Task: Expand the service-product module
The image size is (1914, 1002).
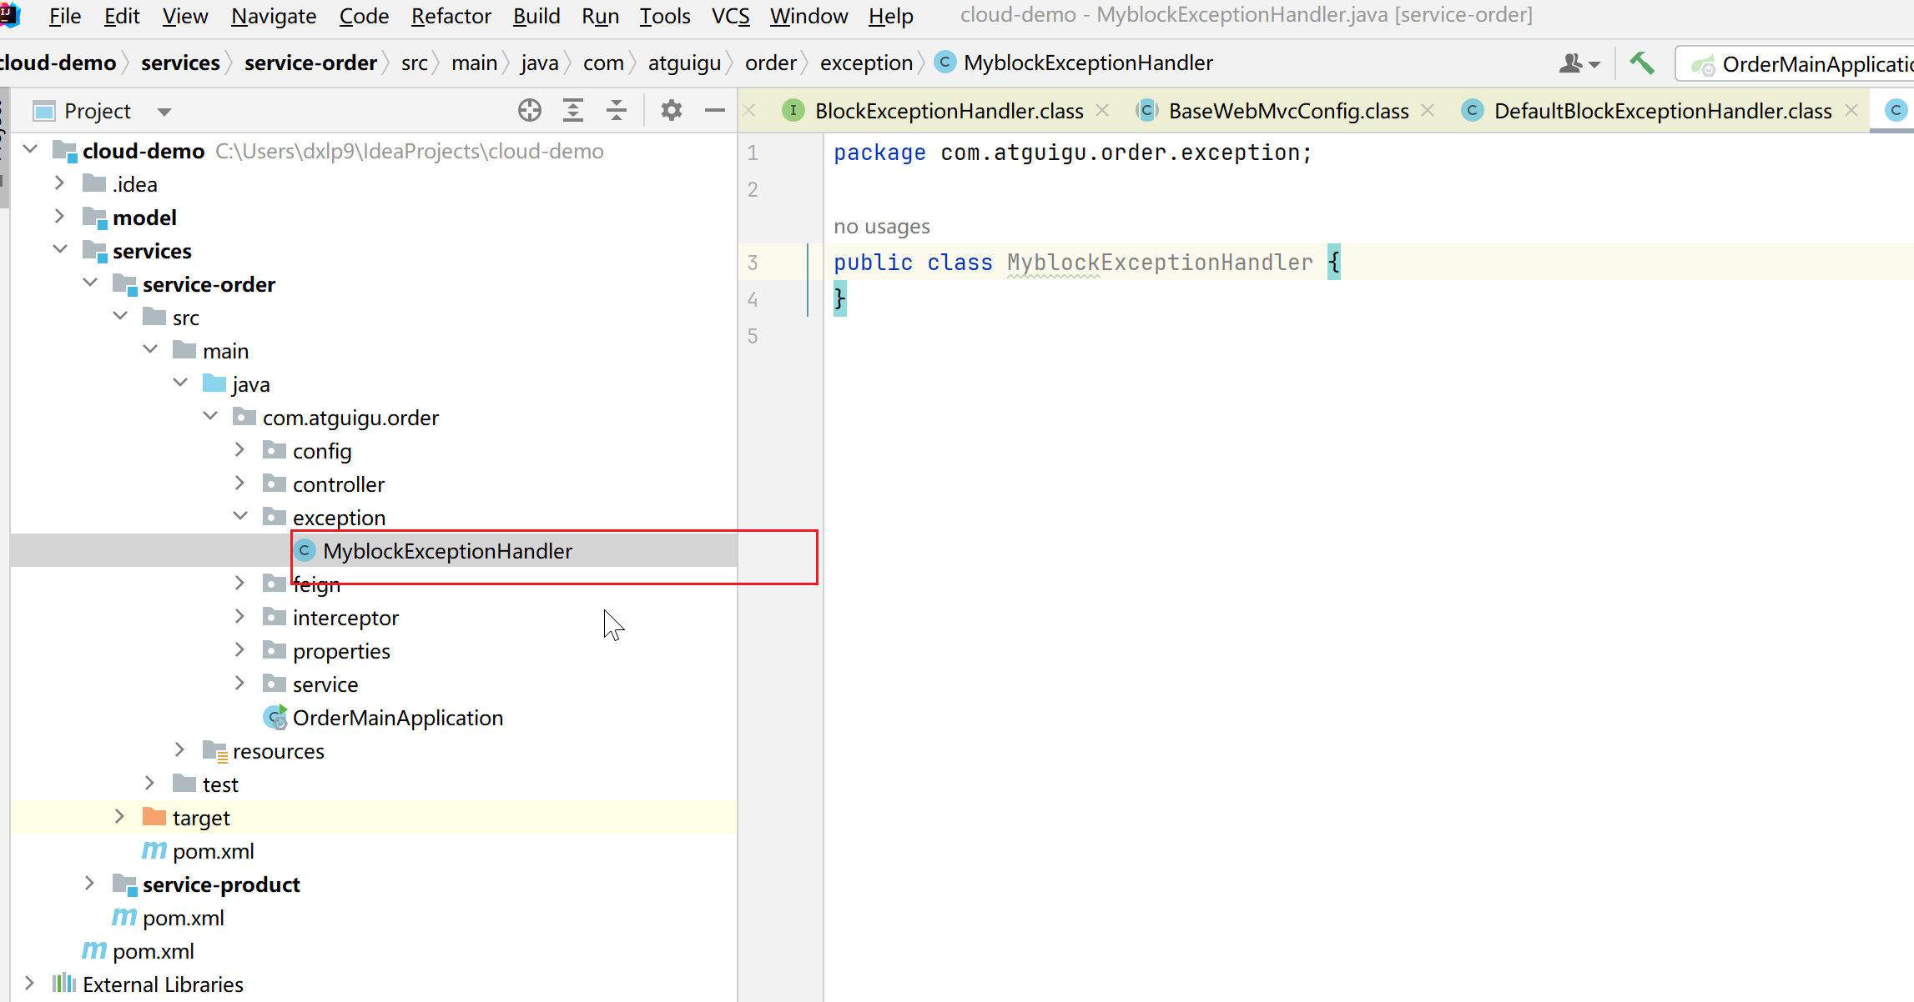Action: (x=89, y=884)
